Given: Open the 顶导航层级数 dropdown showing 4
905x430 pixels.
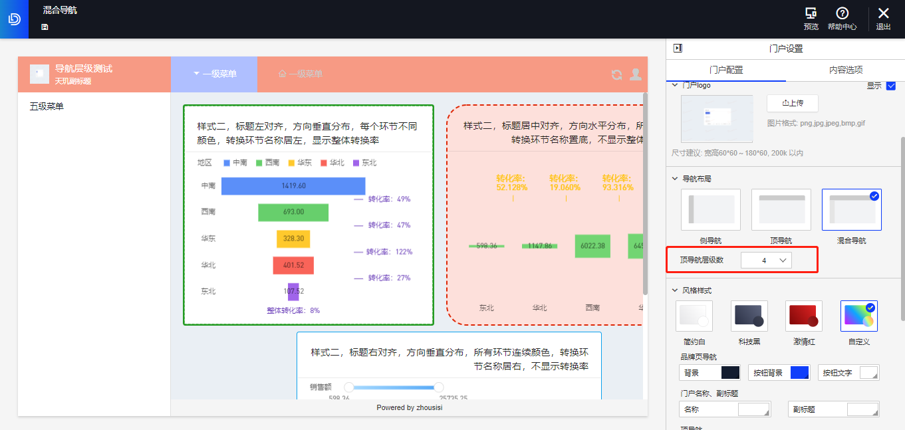Looking at the screenshot, I should click(x=766, y=260).
